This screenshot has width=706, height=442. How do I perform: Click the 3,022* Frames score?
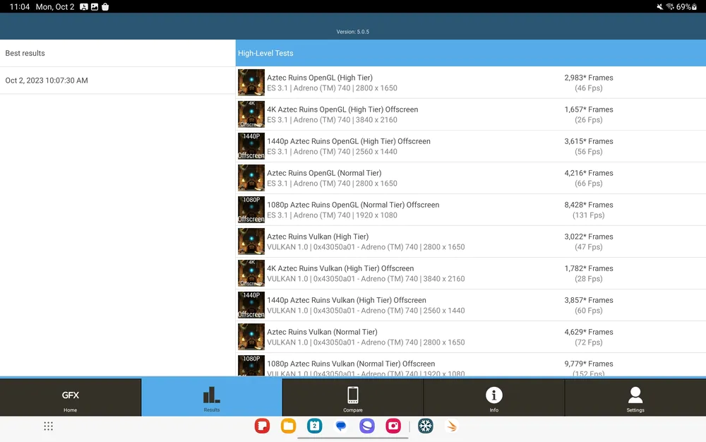(589, 237)
